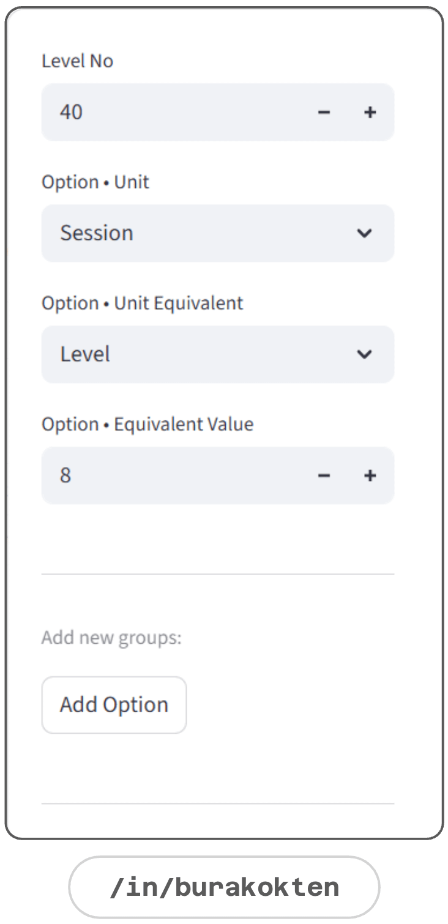Click the chevron arrow beside Level

pyautogui.click(x=364, y=354)
